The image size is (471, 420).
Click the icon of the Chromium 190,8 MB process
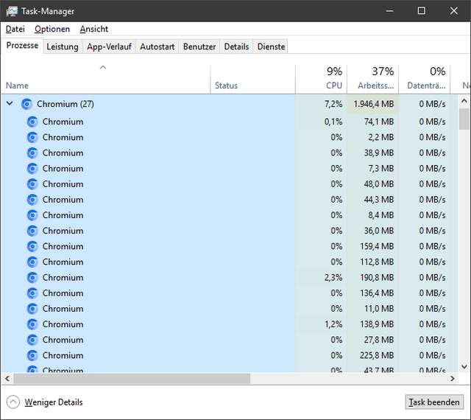pos(32,278)
